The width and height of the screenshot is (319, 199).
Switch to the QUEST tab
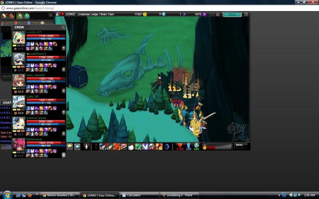pyautogui.click(x=7, y=22)
